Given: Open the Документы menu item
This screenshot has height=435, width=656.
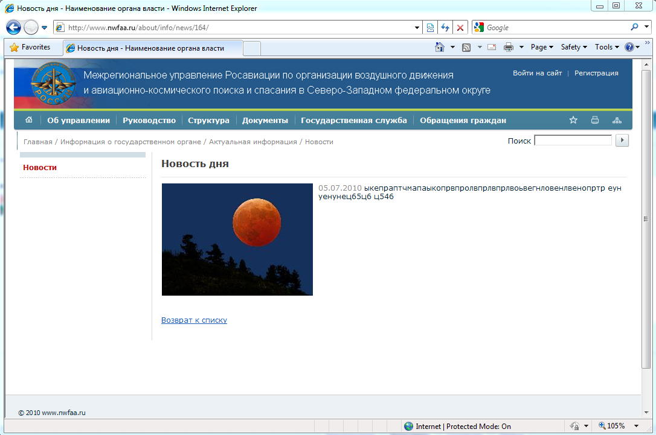Looking at the screenshot, I should click(x=265, y=120).
